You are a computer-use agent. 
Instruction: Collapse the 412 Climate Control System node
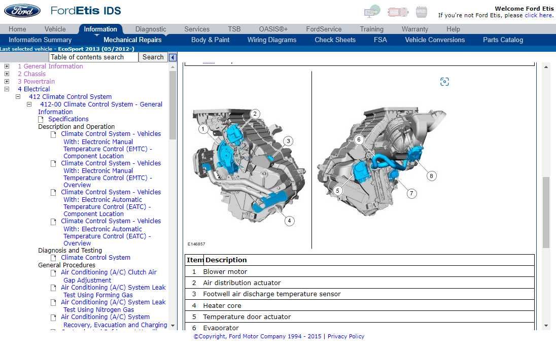click(x=18, y=97)
